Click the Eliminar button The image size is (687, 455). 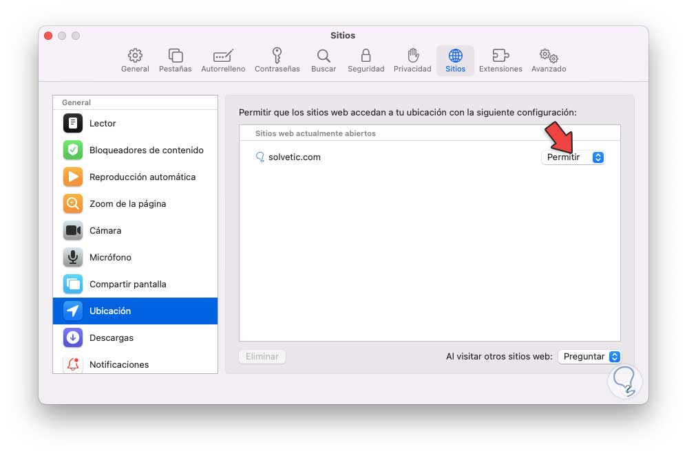tap(262, 357)
